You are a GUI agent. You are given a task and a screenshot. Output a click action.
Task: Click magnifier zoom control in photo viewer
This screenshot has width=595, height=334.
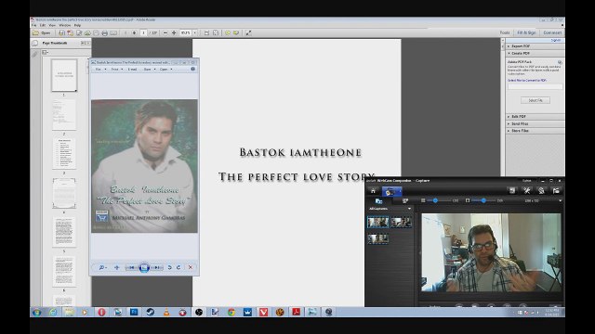(102, 267)
